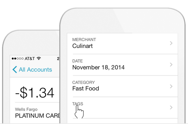The width and height of the screenshot is (188, 124).
Task: Click the hand cursor pointer graphic
Action: 79,112
